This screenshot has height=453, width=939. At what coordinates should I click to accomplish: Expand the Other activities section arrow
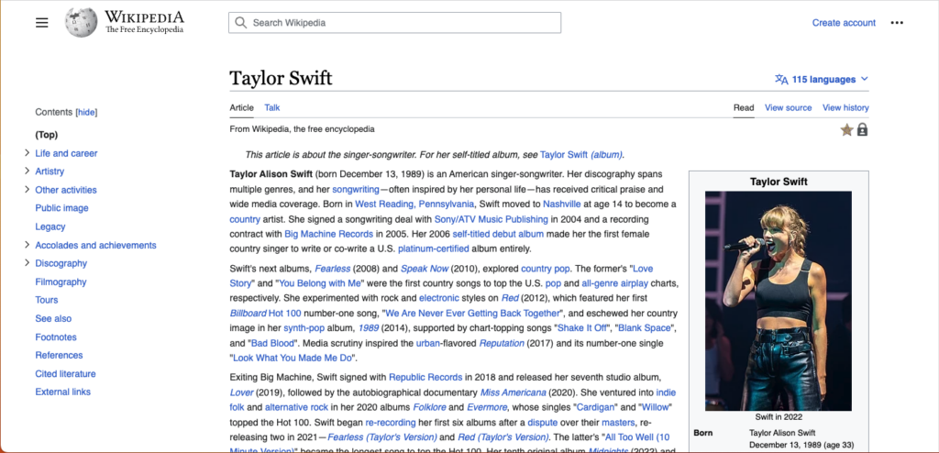click(x=27, y=189)
